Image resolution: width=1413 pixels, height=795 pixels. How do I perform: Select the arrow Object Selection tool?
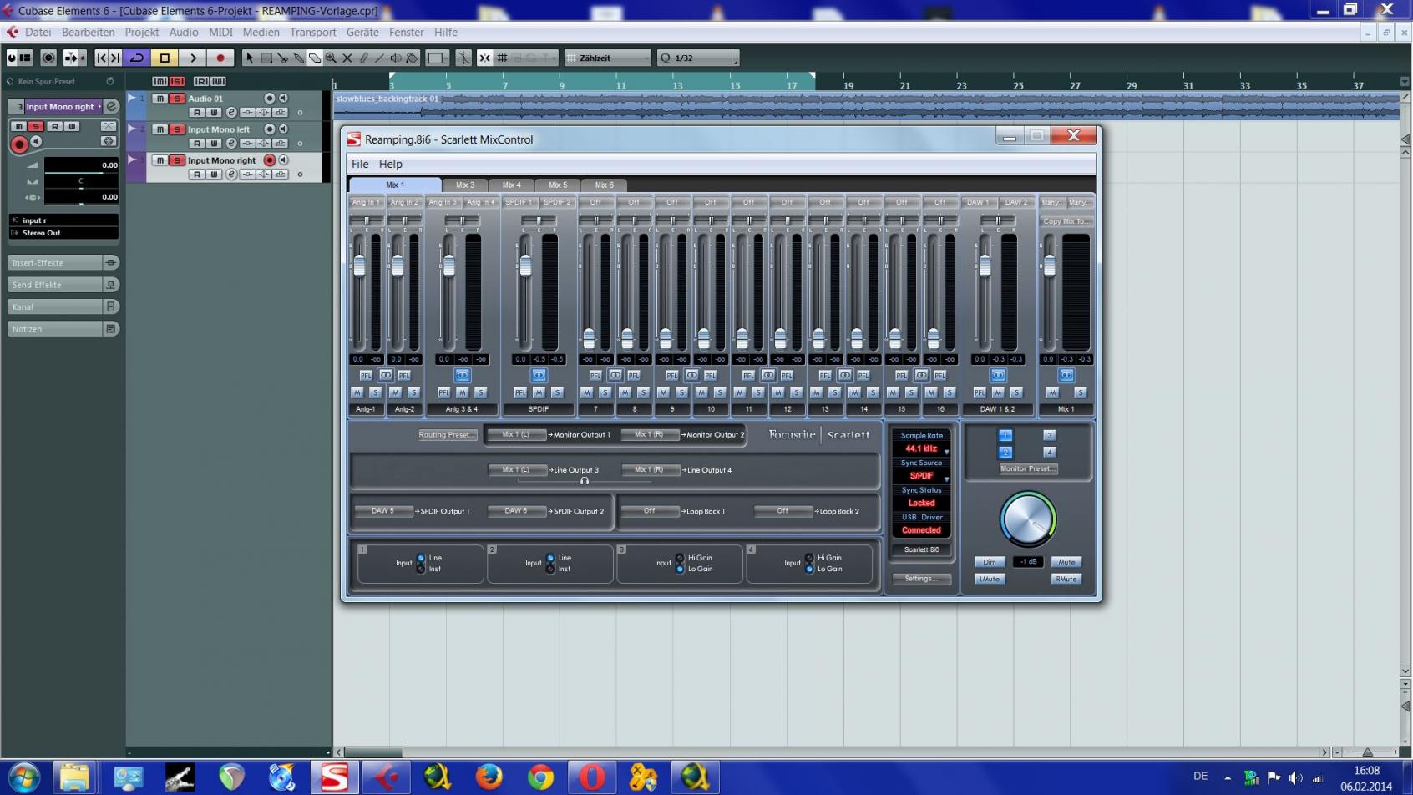coord(249,58)
